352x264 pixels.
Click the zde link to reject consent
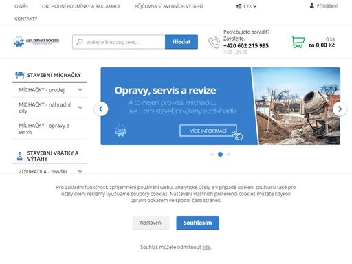[206, 247]
